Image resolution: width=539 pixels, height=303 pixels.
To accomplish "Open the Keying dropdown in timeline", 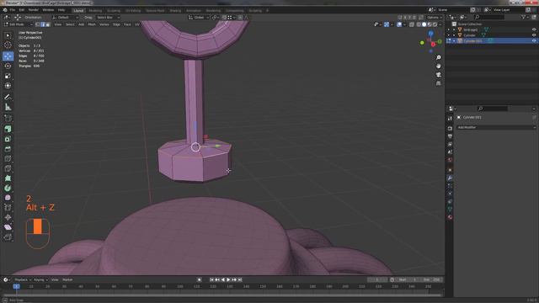I will pyautogui.click(x=40, y=279).
